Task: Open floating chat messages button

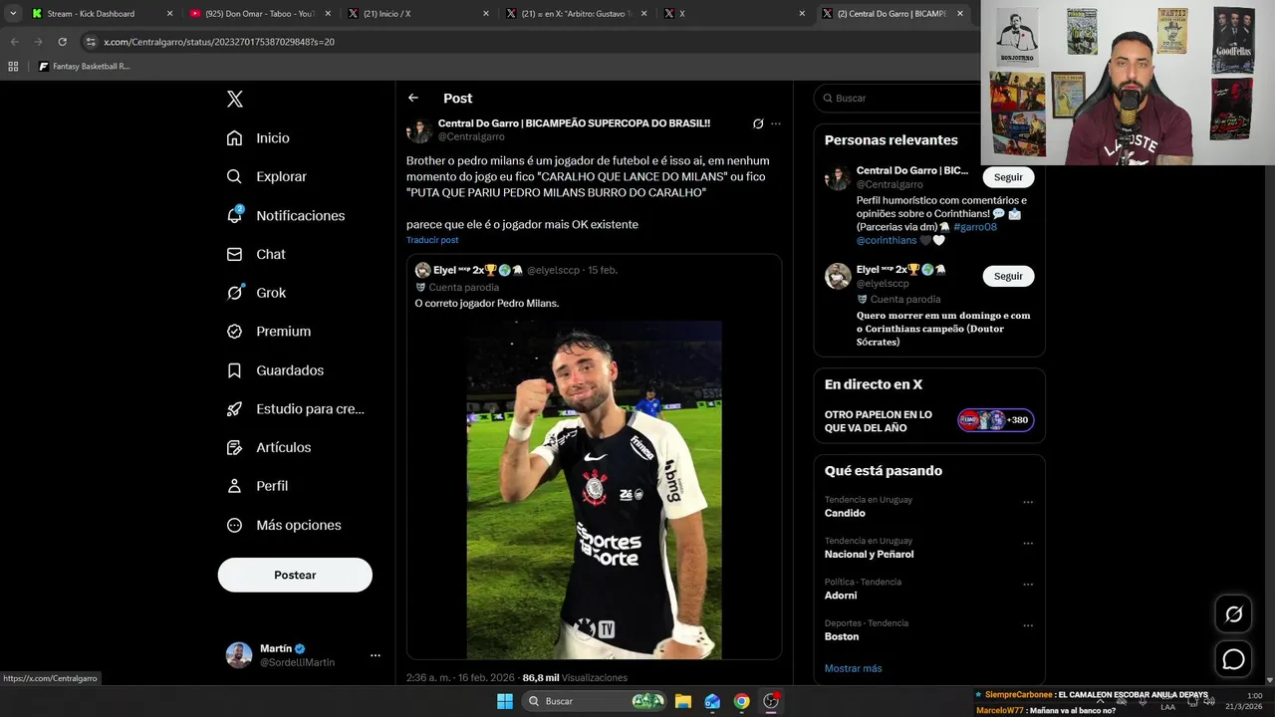Action: pyautogui.click(x=1233, y=659)
